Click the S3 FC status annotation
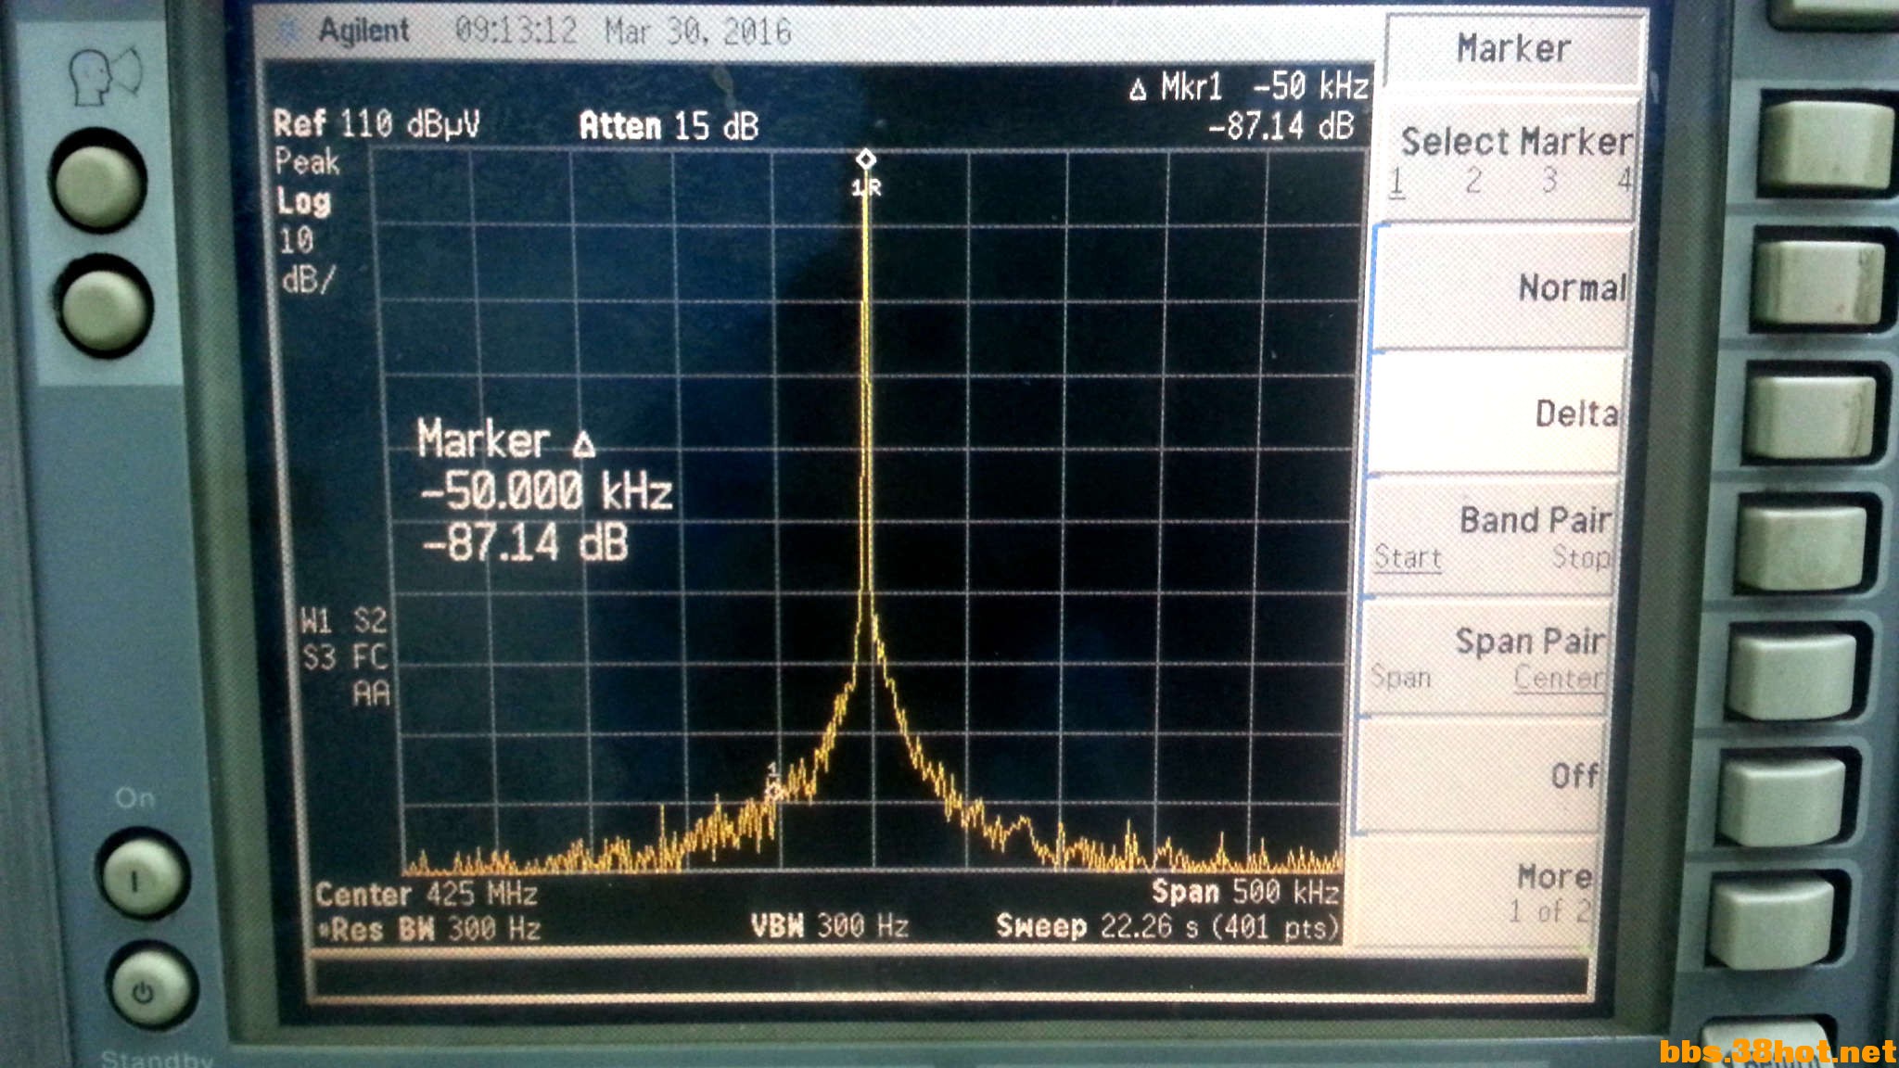The width and height of the screenshot is (1899, 1068). click(x=345, y=656)
